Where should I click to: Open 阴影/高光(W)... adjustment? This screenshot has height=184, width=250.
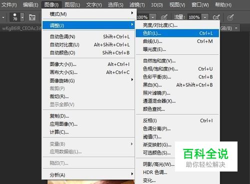[158, 164]
